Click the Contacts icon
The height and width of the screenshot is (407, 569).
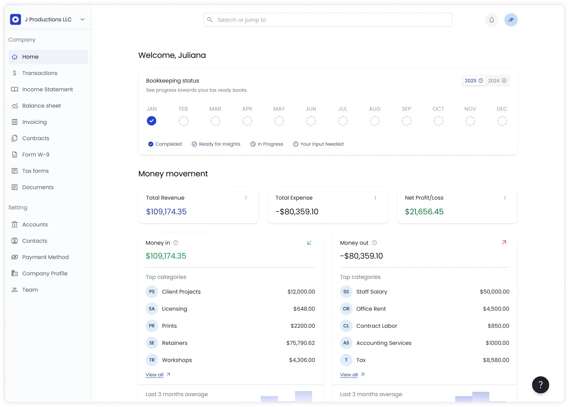pos(14,241)
